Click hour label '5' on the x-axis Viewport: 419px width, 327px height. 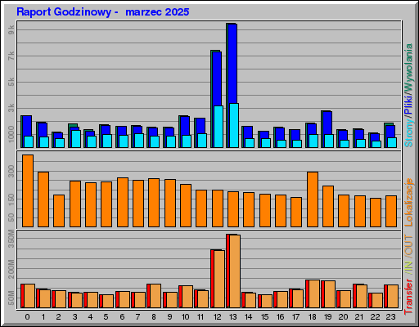point(106,317)
